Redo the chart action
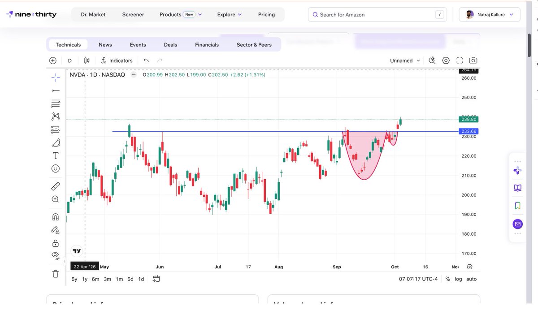This screenshot has height=310, width=538. click(x=160, y=60)
